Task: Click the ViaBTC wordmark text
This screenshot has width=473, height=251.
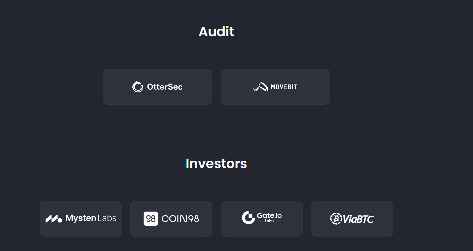Action: [358, 219]
